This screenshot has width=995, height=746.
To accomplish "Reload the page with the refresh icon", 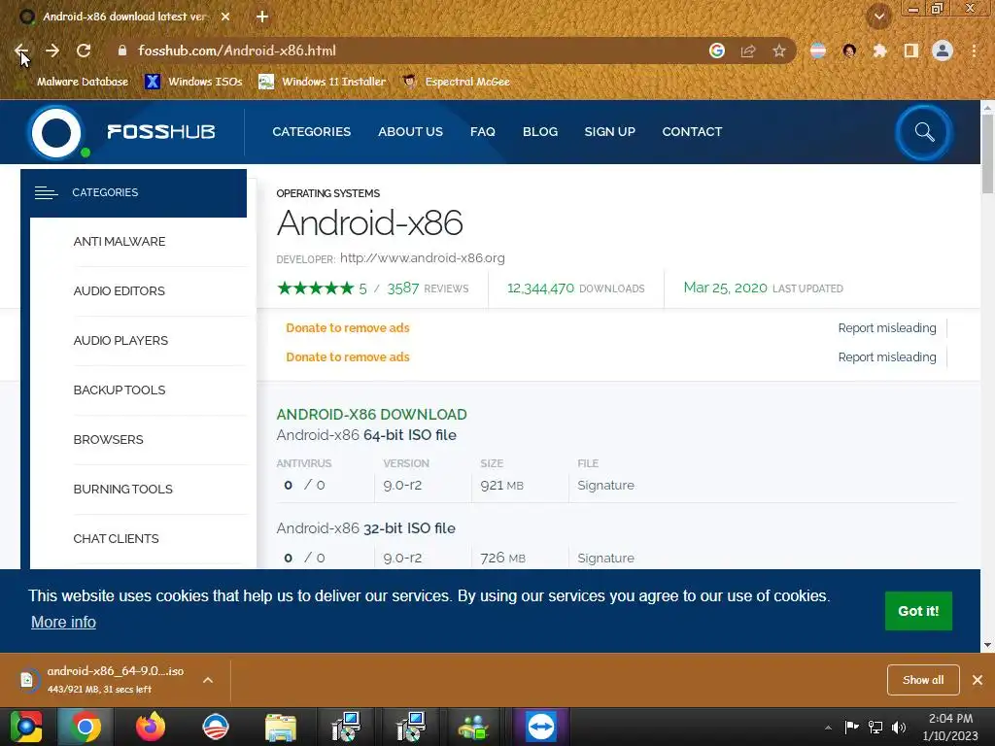I will point(84,51).
